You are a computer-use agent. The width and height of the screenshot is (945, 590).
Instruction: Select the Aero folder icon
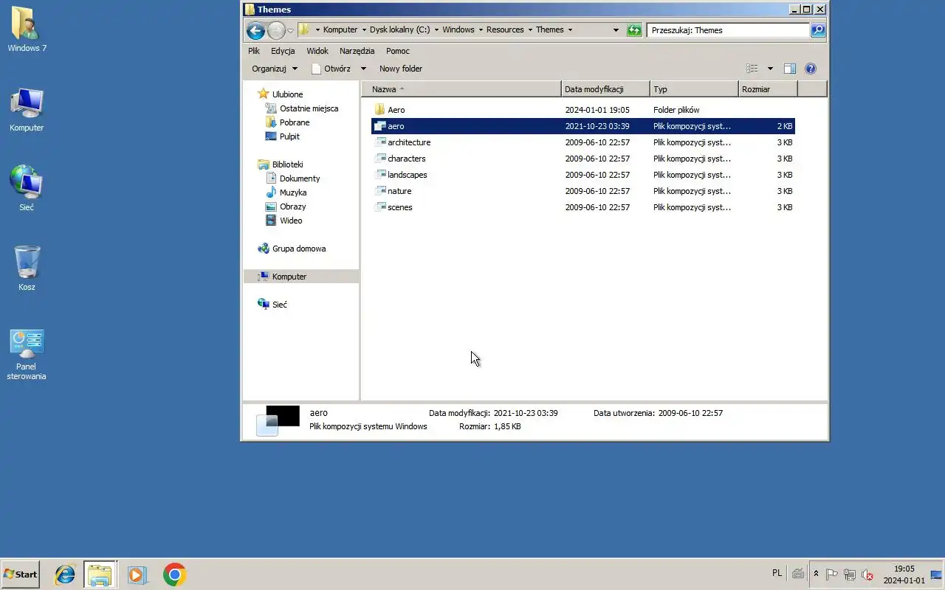379,110
